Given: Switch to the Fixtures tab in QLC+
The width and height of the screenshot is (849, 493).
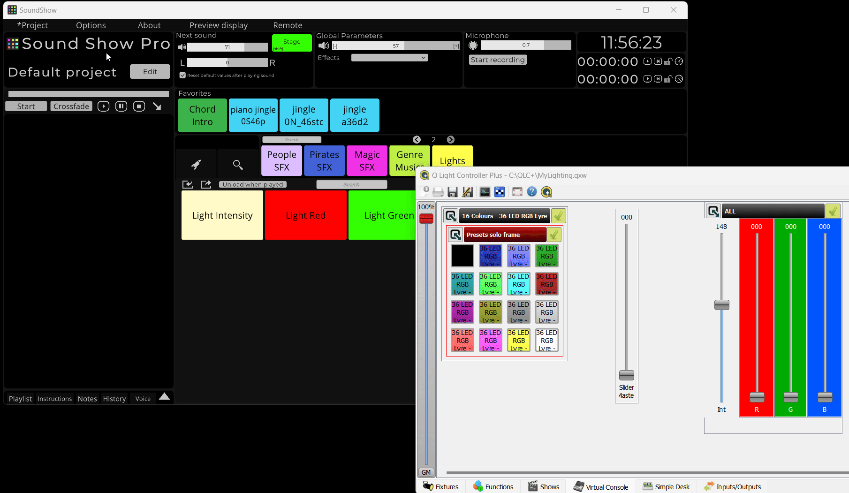Looking at the screenshot, I should [x=441, y=487].
